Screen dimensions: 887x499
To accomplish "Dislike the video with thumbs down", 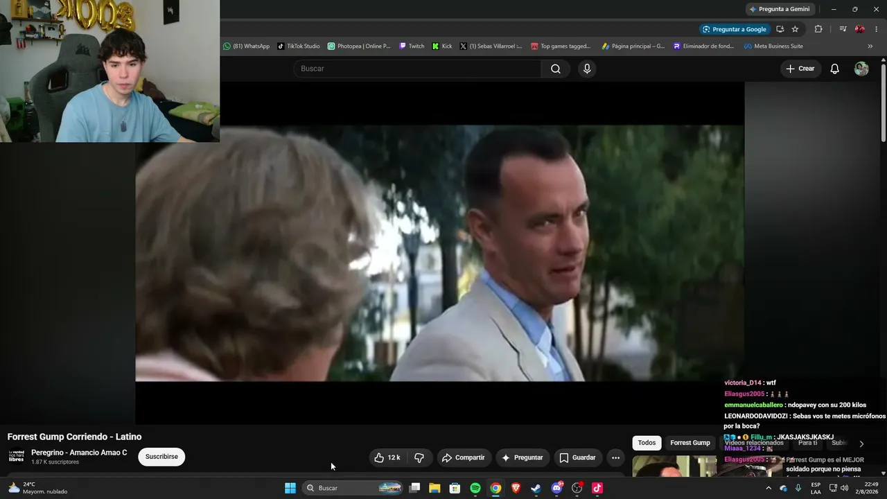I will pyautogui.click(x=419, y=457).
